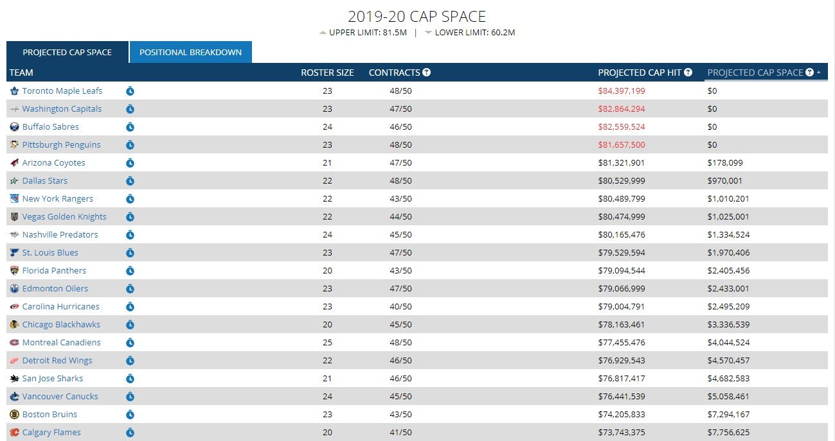This screenshot has width=835, height=441.
Task: Sort table by Contracts column header
Action: tap(394, 73)
